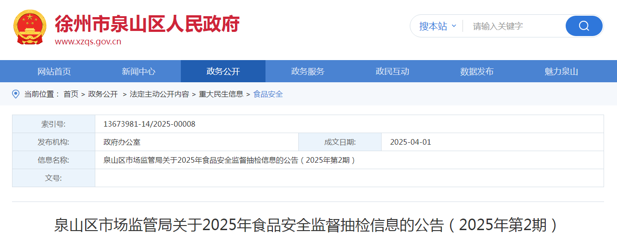Click the magnifier search button
Screen dimensions: 617x238
584,26
